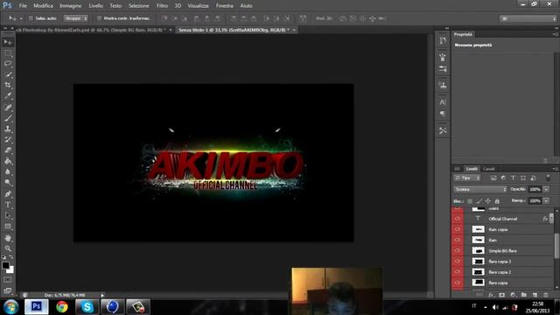Expand the Official Channel layer effects
Viewport: 560px width, 315px height.
[x=551, y=219]
